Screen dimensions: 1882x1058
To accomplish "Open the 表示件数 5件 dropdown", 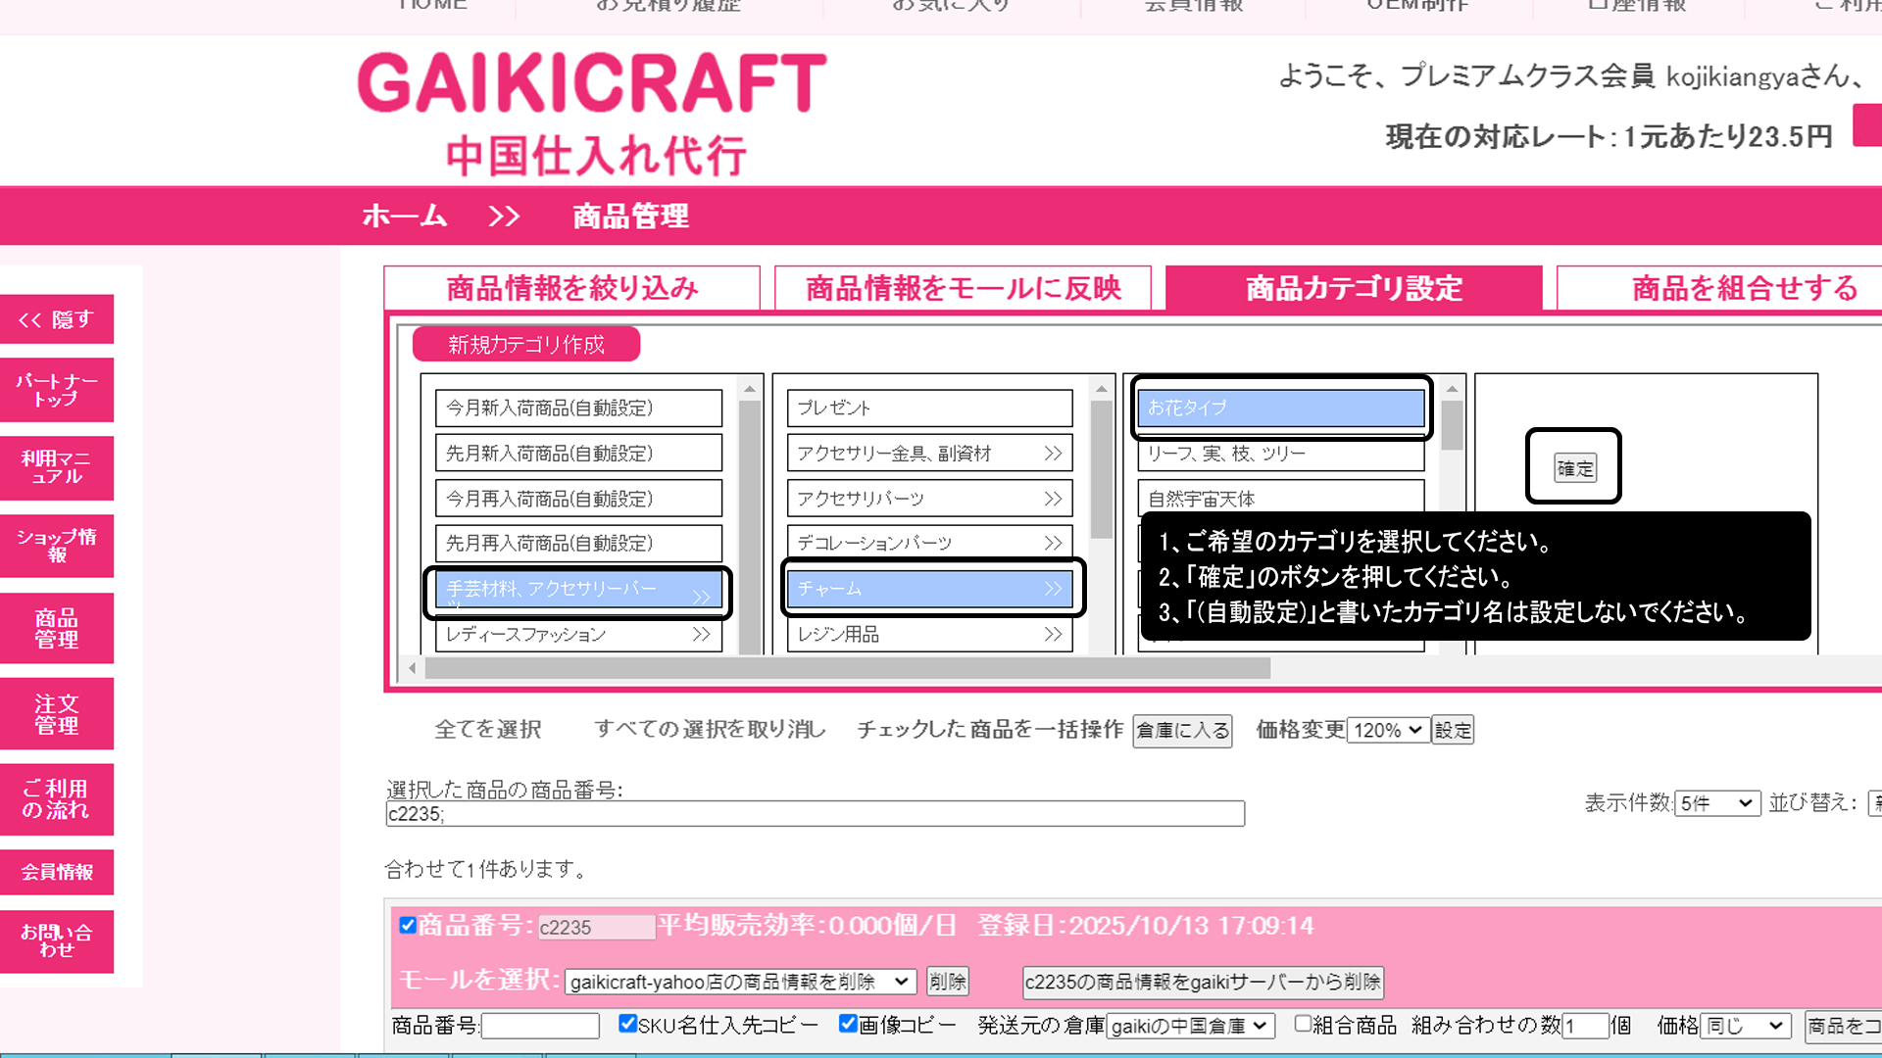I will 1716,803.
